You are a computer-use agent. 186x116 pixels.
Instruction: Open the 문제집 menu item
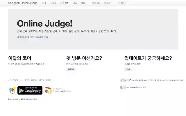[x=53, y=3]
